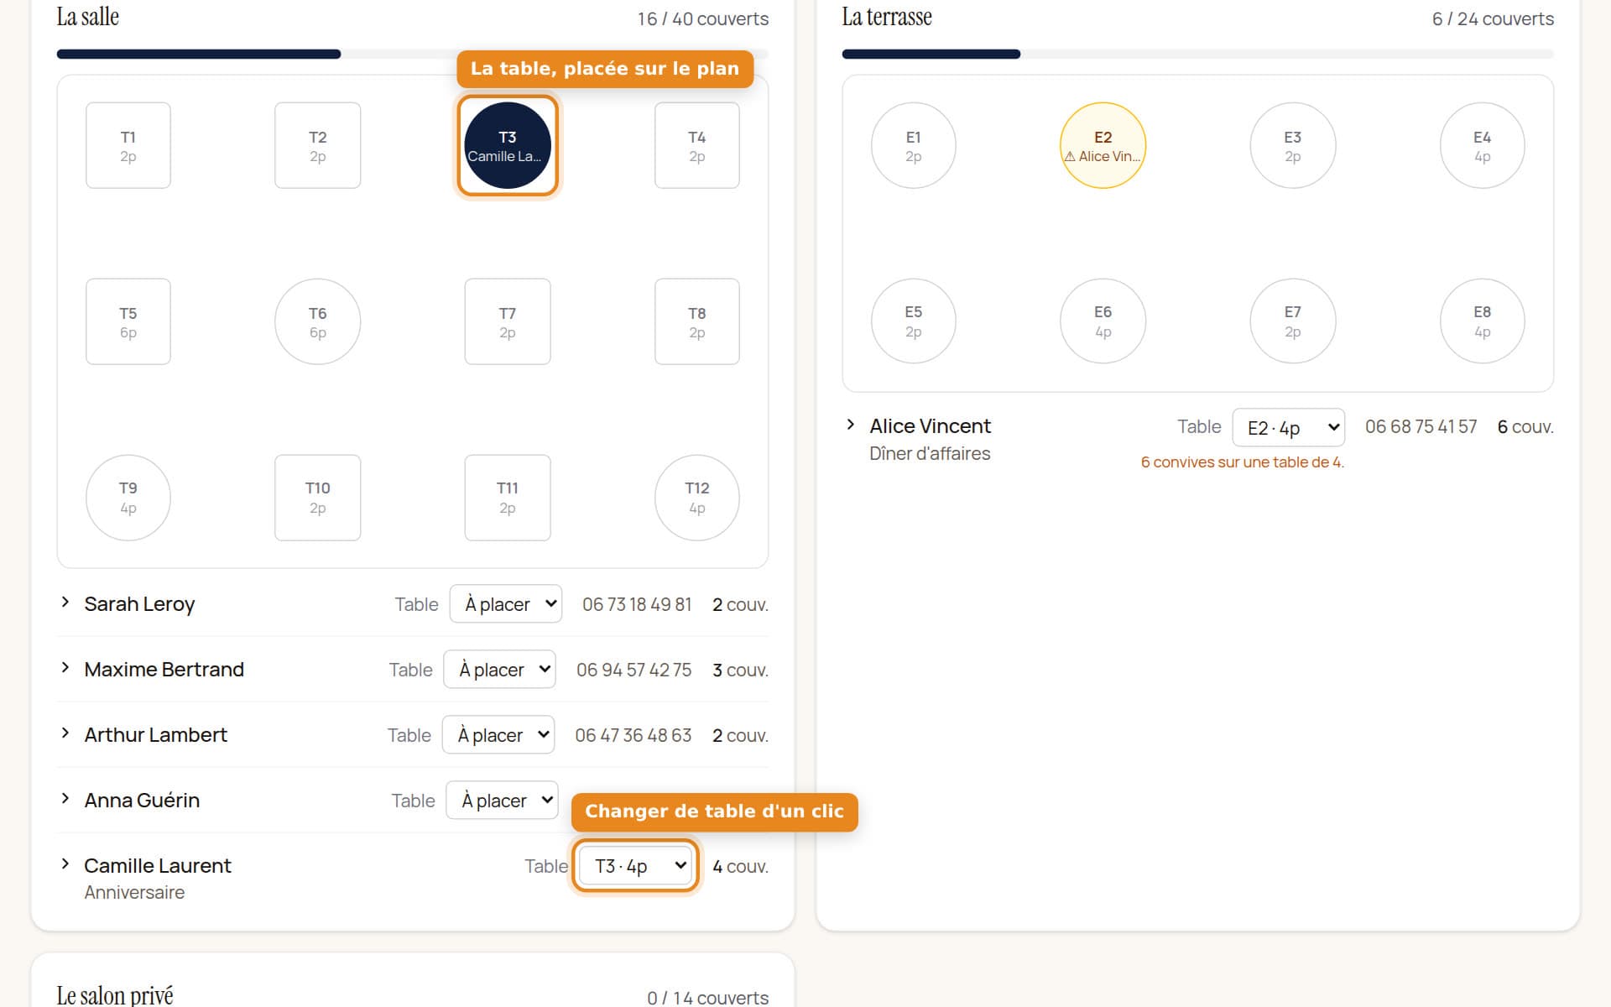Open occupied table T3 for Camille Laurent
This screenshot has width=1611, height=1007.
pos(508,145)
